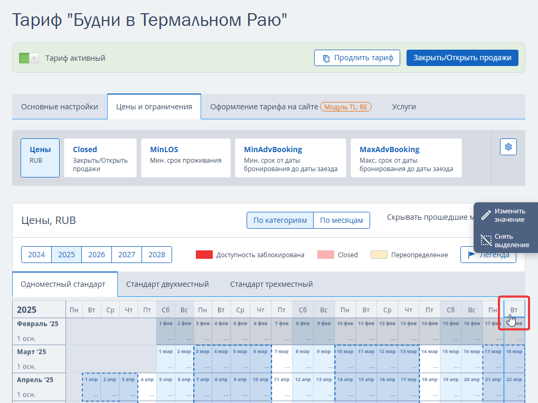The image size is (538, 403).
Task: Click the Снять выделение deselect icon
Action: coord(486,240)
